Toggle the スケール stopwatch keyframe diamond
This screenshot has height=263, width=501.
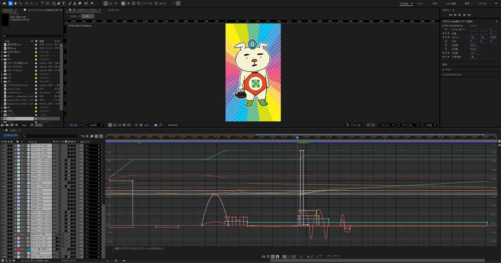point(446,37)
